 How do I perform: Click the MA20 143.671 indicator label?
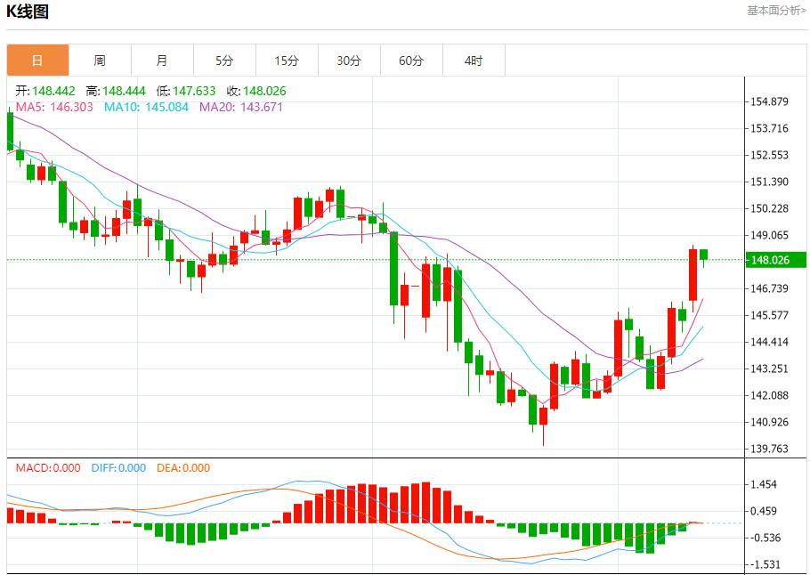241,107
